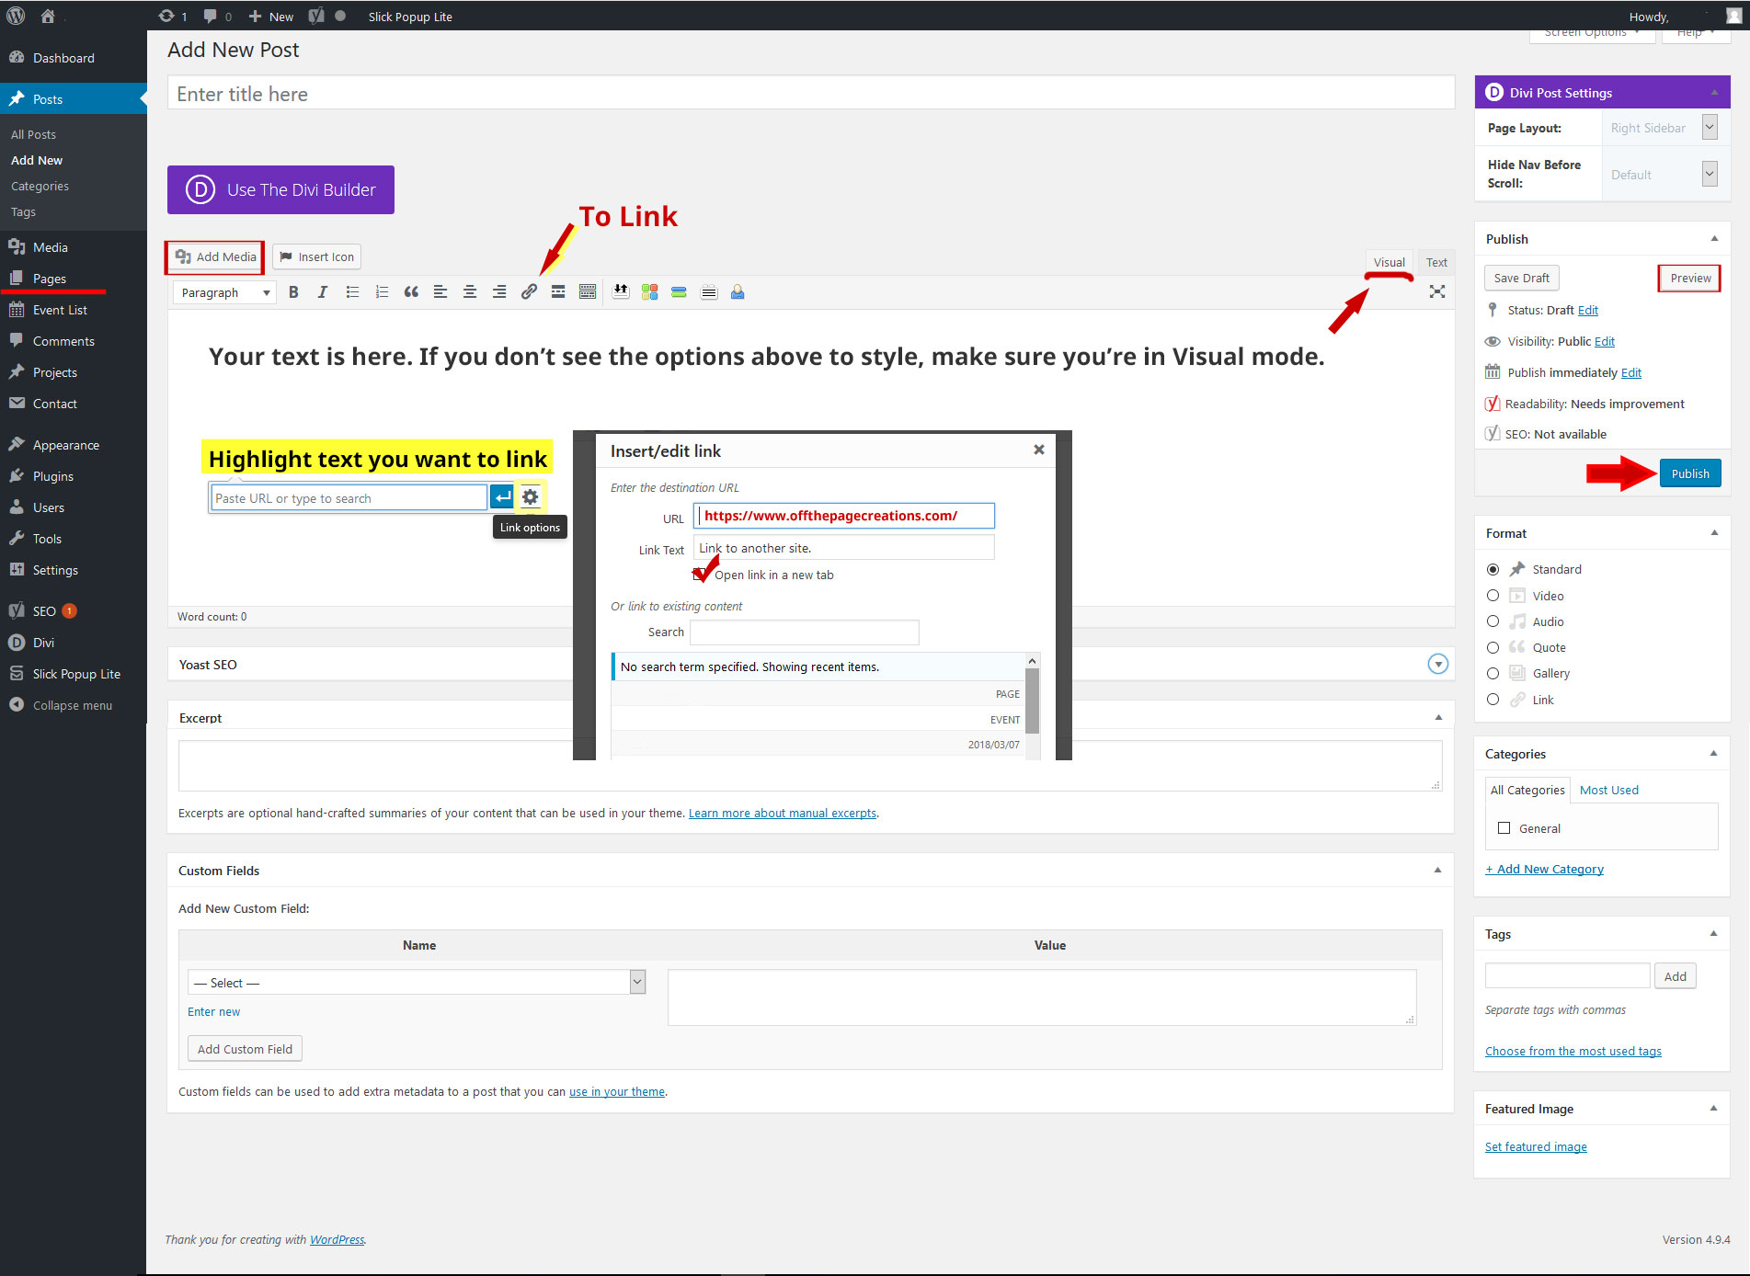Viewport: 1750px width, 1276px height.
Task: Insert a numbered list
Action: click(x=382, y=292)
